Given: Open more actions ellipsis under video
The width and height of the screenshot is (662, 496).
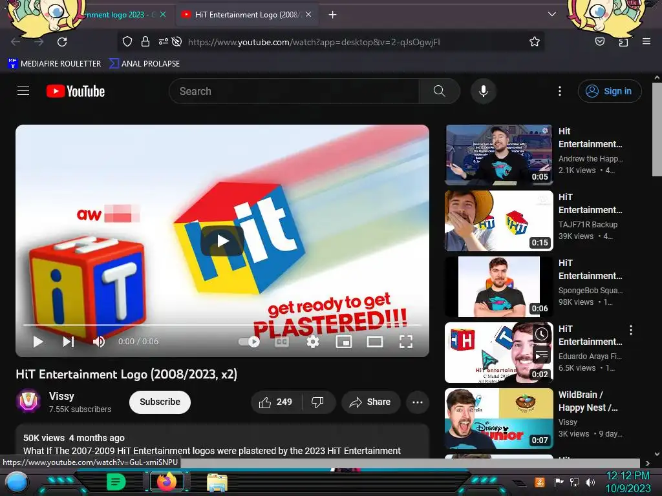Looking at the screenshot, I should point(418,402).
